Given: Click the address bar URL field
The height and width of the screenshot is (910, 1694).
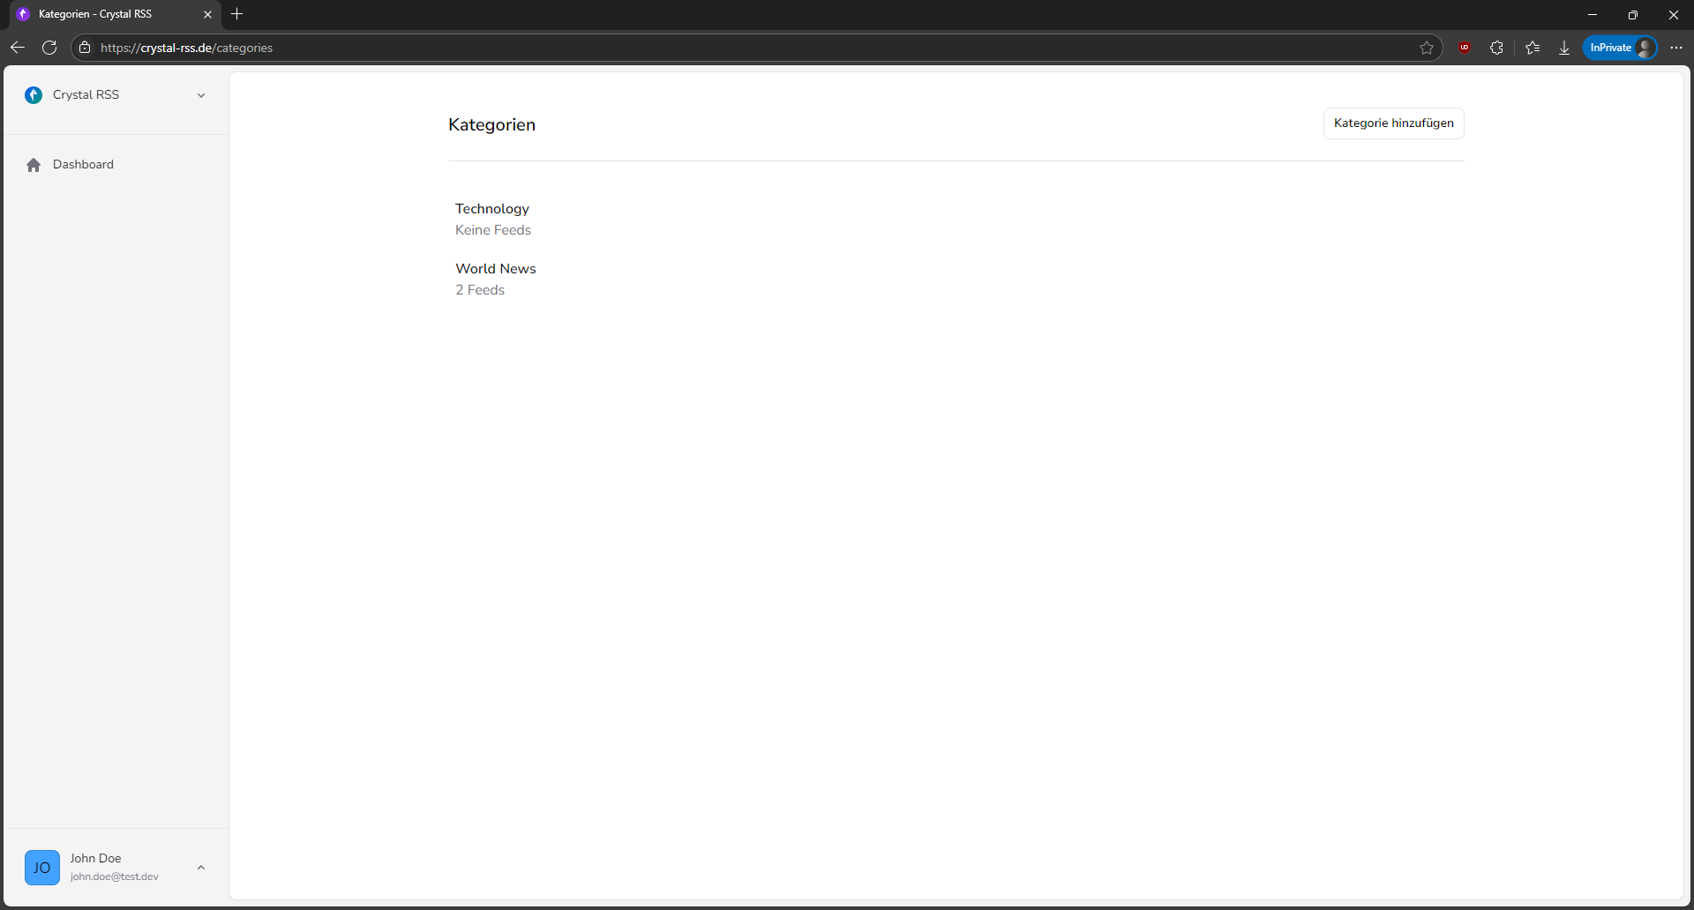Looking at the screenshot, I should coord(706,48).
